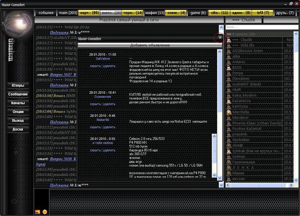Image resolution: width=300 pixels, height=216 pixels.
Task: Switch to the main [203] channel tab
Action: click(68, 13)
